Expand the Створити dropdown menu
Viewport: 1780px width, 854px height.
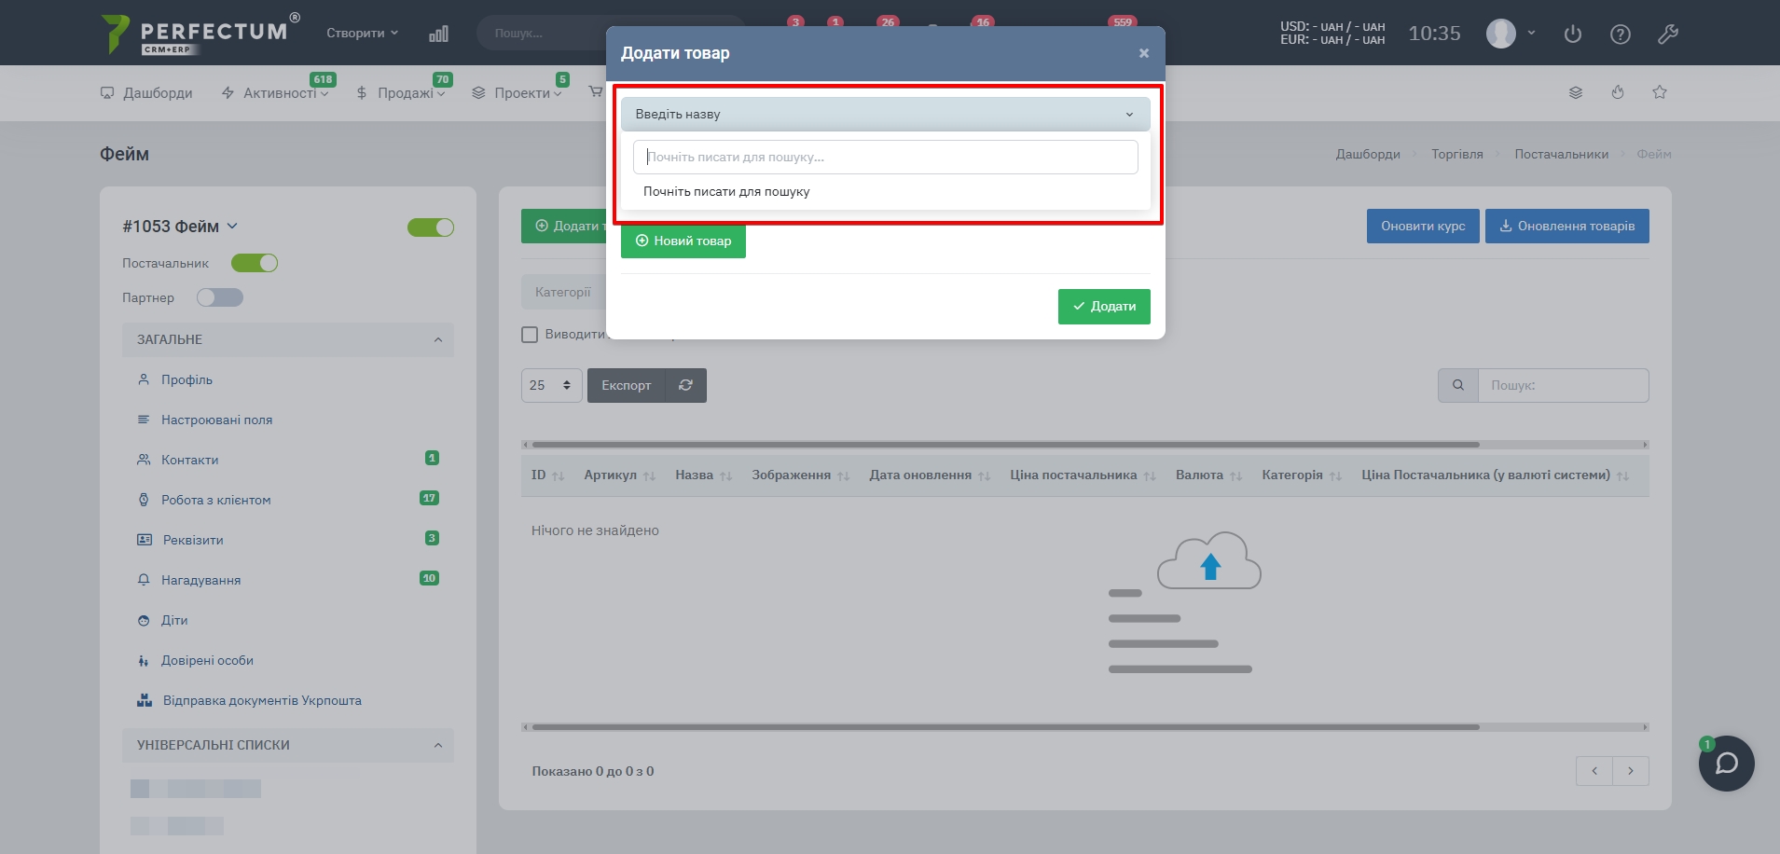(x=362, y=33)
